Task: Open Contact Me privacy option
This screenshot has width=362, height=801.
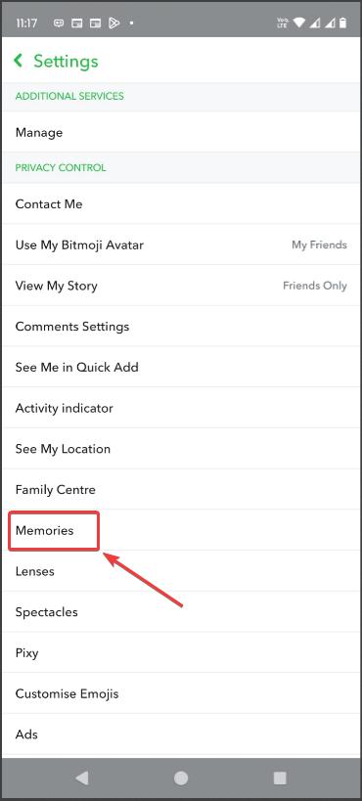Action: tap(181, 203)
